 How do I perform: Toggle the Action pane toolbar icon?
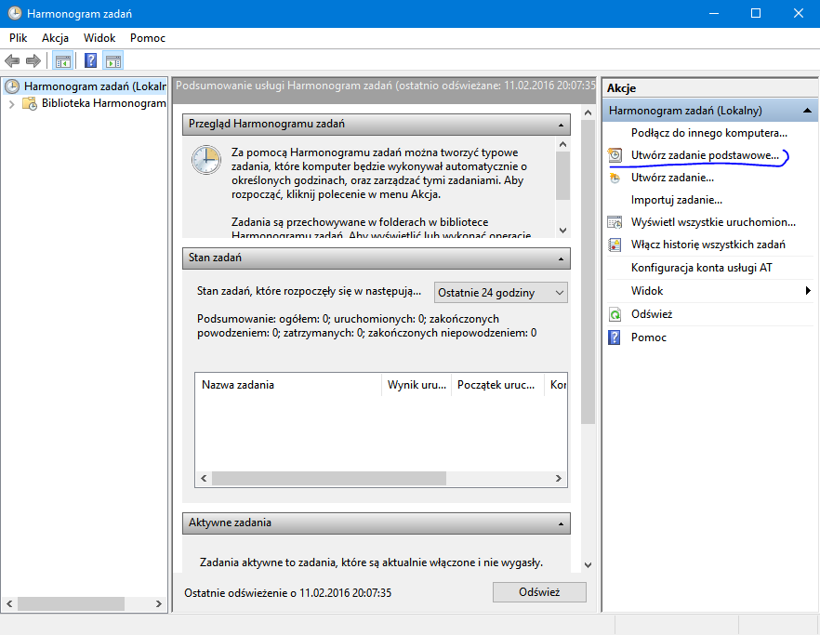(x=113, y=61)
